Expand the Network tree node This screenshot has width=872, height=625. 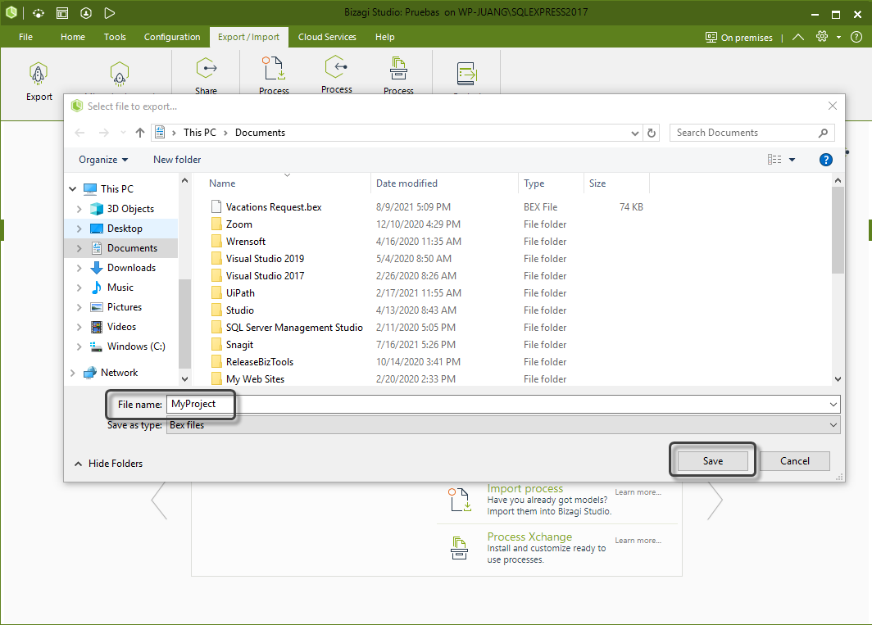point(73,373)
